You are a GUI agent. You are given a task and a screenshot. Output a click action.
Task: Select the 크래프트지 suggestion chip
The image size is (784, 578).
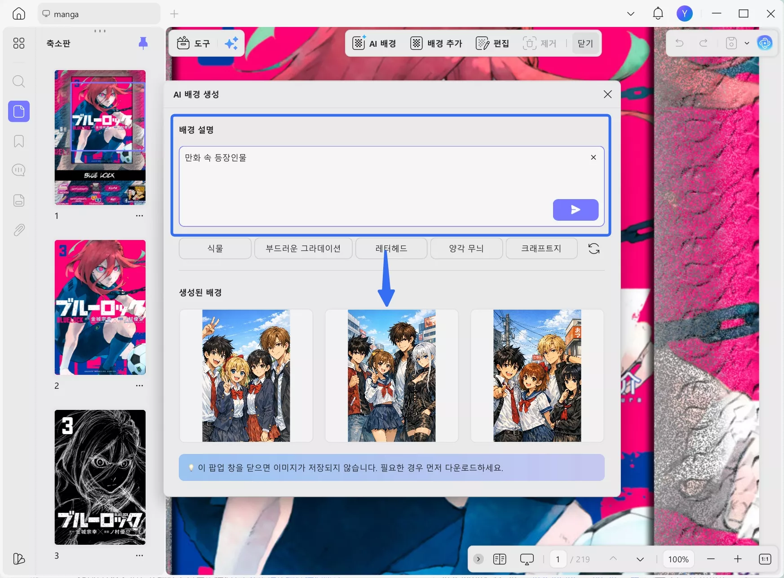[541, 249]
